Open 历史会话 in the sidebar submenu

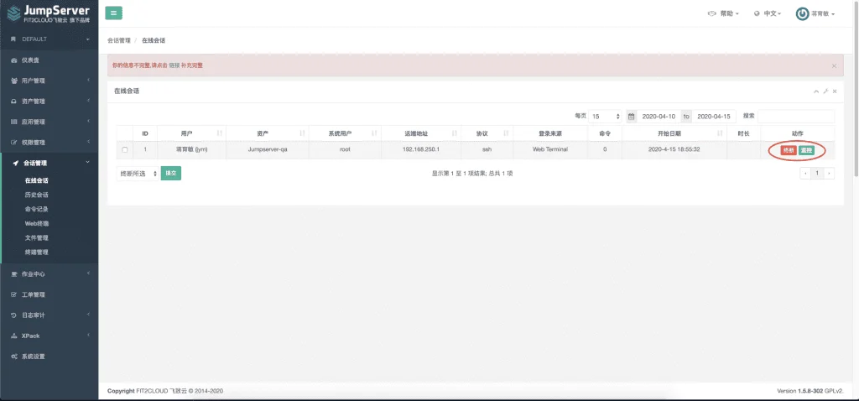coord(37,195)
